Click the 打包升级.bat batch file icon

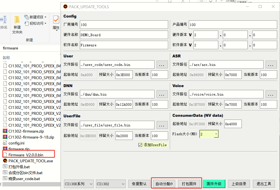(x=5, y=167)
